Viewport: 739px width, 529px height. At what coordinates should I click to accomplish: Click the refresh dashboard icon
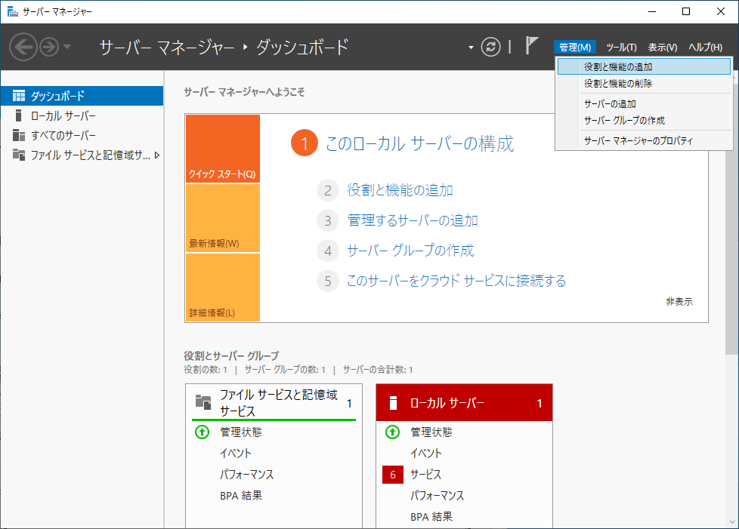[x=490, y=47]
